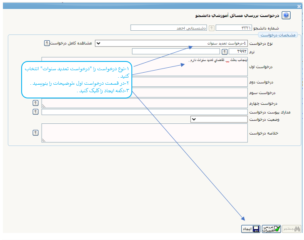Click the student number field containing ۴۳۲۱
Image resolution: width=304 pixels, height=240 pixels.
coord(234,28)
